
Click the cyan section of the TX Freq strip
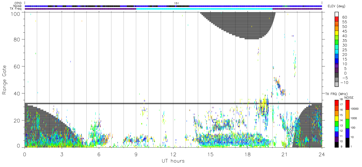tap(204, 9)
